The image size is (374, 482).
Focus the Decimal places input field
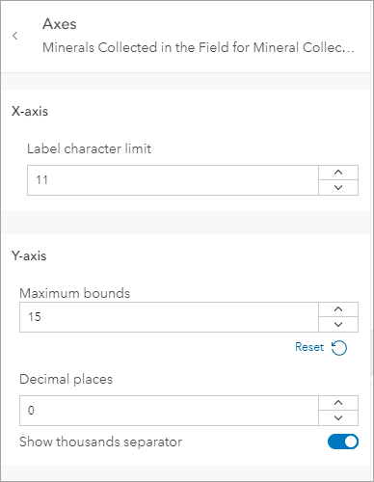(169, 411)
